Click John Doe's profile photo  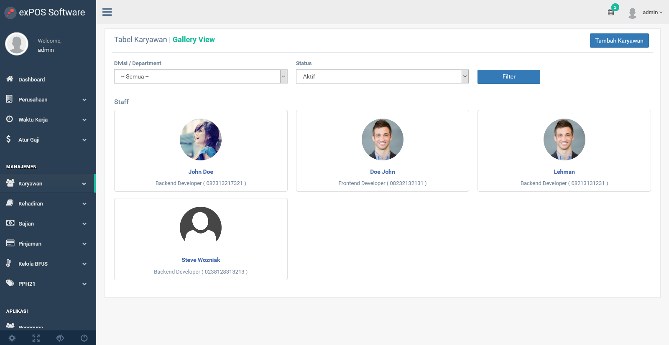201,140
